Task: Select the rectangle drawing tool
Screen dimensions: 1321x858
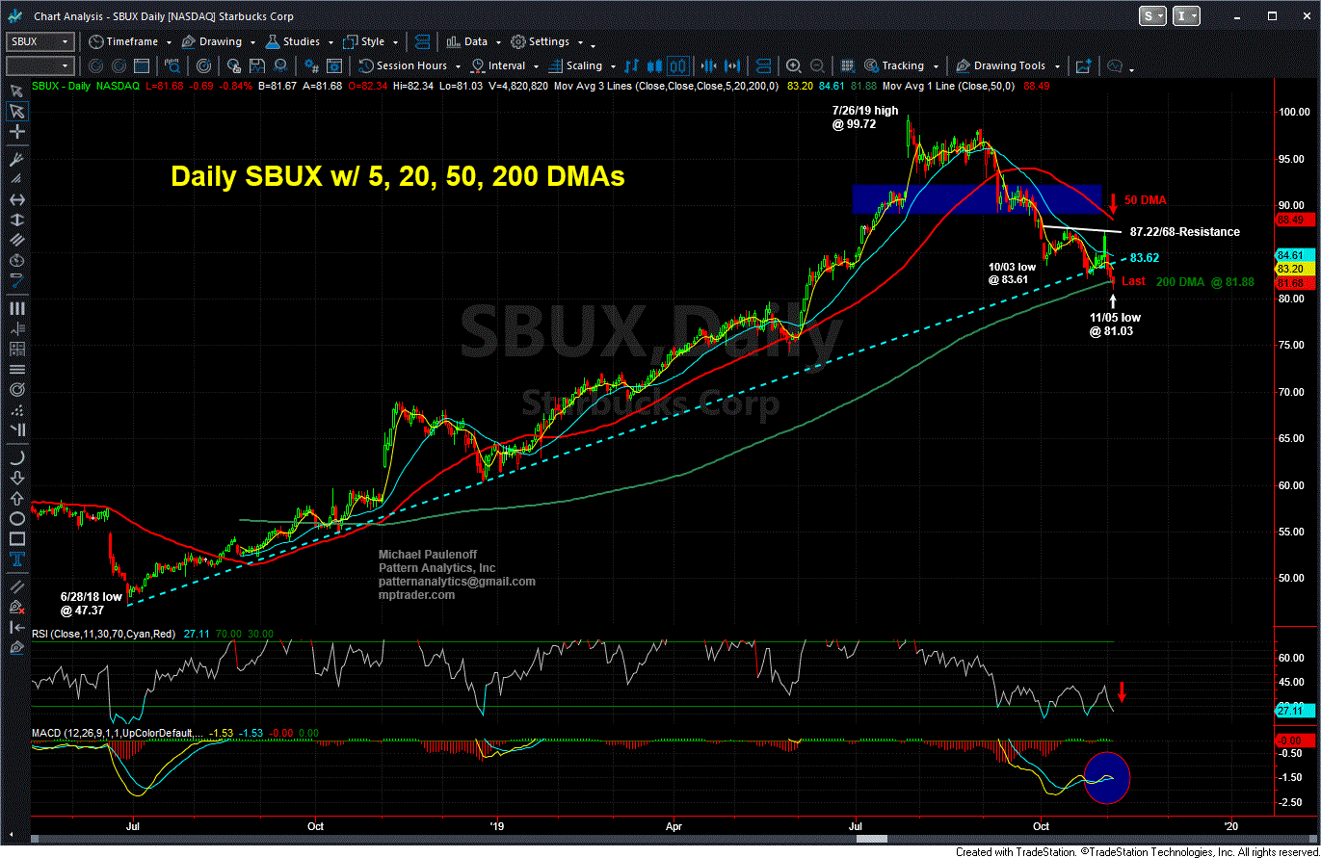Action: [16, 541]
